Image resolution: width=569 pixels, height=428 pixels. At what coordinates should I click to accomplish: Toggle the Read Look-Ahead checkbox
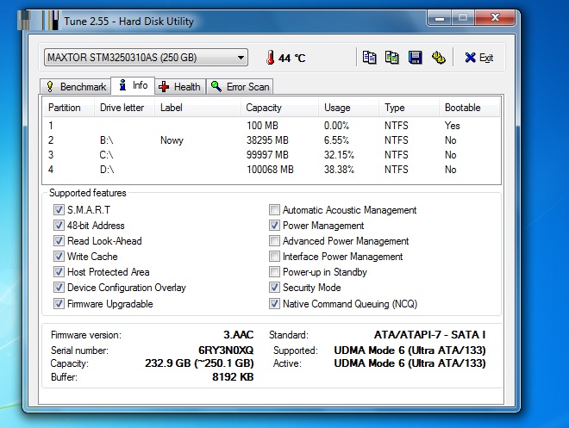(59, 241)
